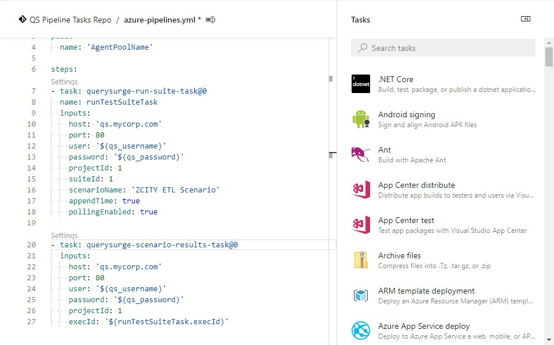
Task: Click the App Center distribute task title
Action: coord(416,185)
